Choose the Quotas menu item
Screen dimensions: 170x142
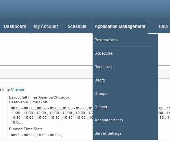tap(125, 107)
